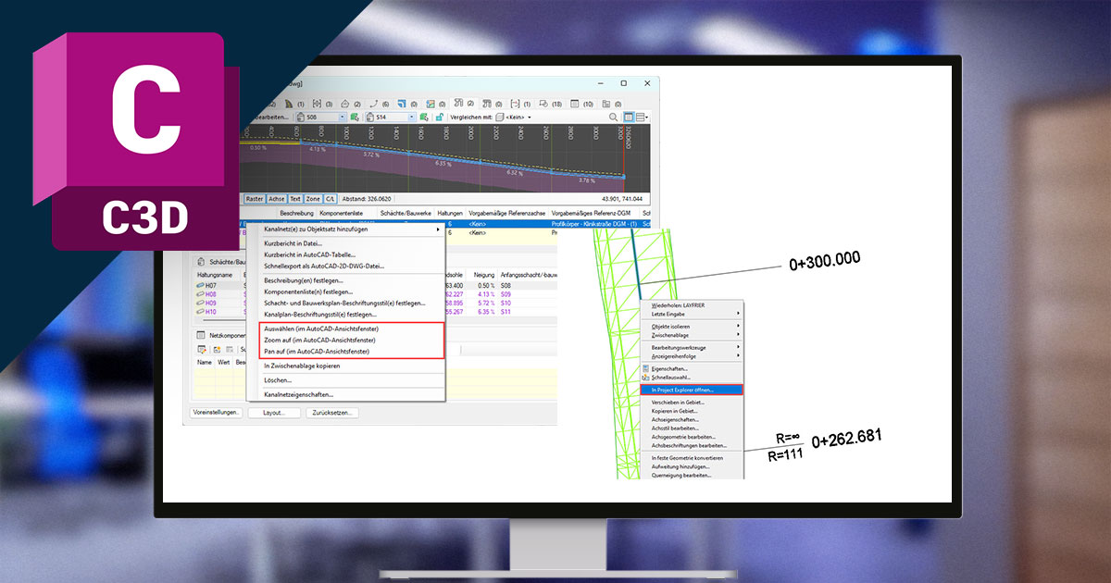Open the S08 start structure dropdown
The height and width of the screenshot is (583, 1111).
pyautogui.click(x=343, y=118)
